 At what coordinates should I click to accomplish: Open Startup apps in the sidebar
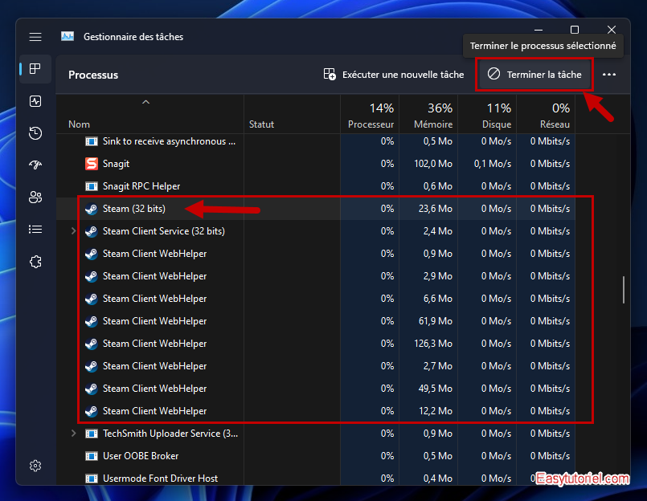(x=35, y=165)
